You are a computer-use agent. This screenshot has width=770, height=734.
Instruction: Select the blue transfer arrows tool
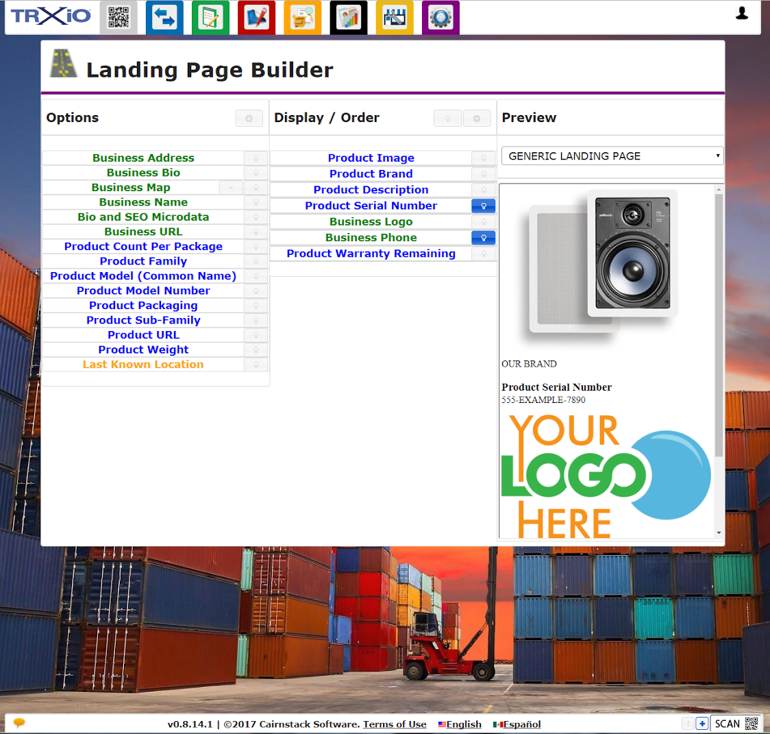coord(164,17)
